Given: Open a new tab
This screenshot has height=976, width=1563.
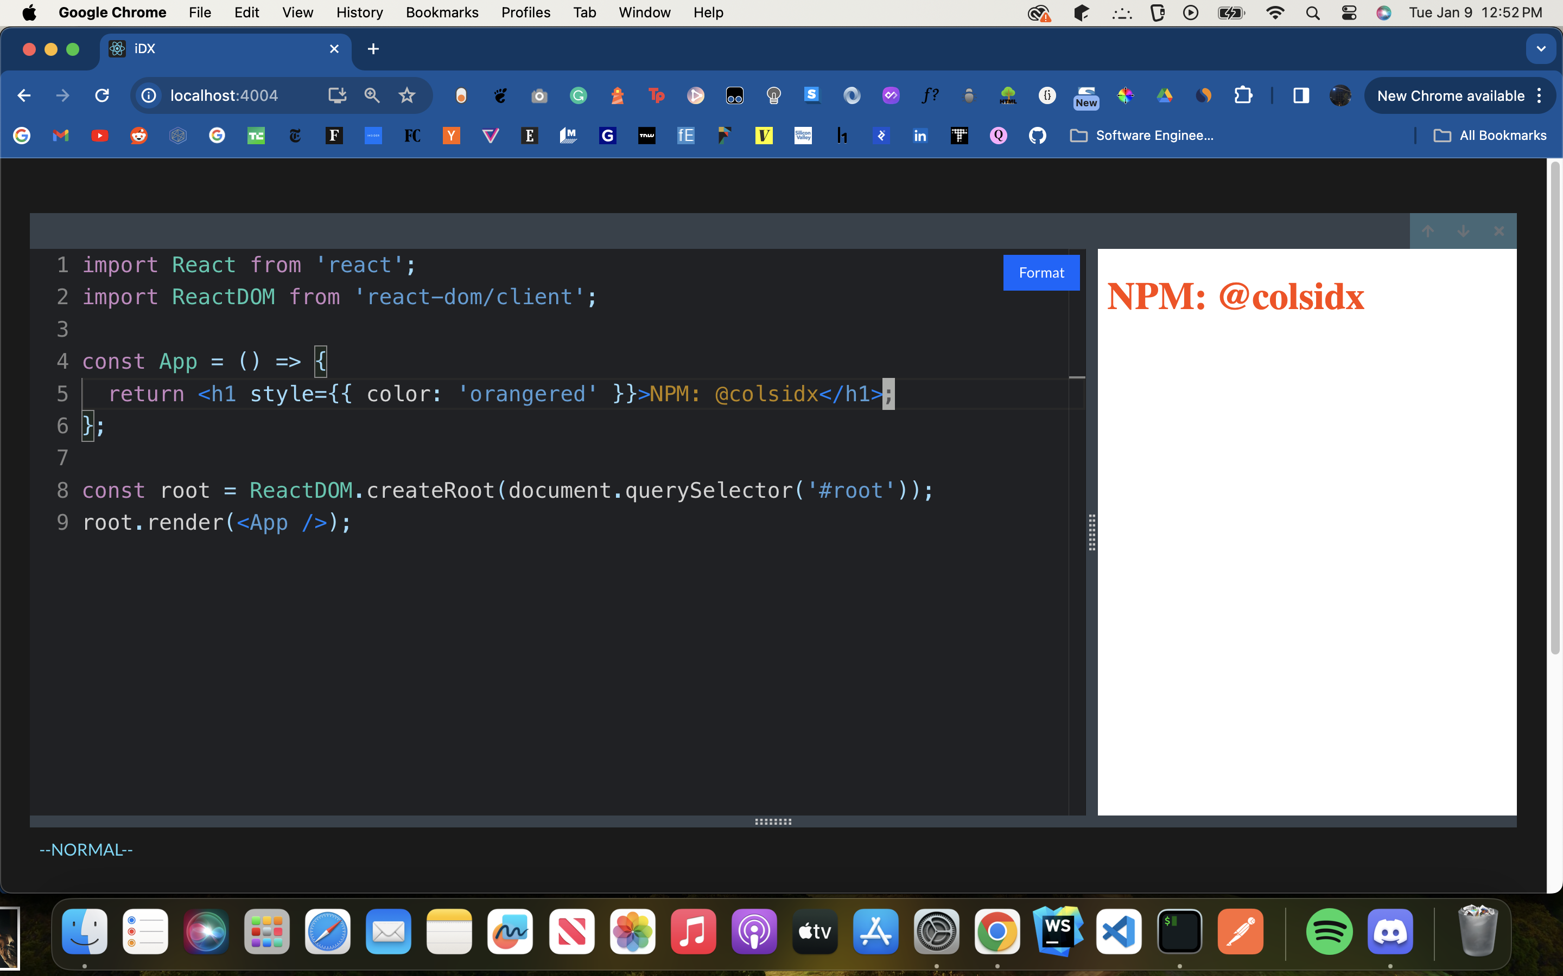Looking at the screenshot, I should (373, 49).
